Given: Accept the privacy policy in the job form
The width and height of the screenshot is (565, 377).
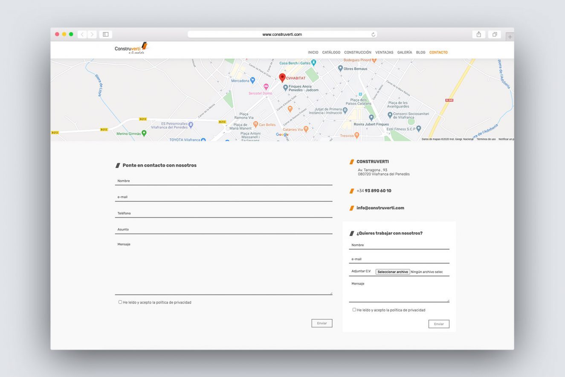Looking at the screenshot, I should pyautogui.click(x=354, y=310).
